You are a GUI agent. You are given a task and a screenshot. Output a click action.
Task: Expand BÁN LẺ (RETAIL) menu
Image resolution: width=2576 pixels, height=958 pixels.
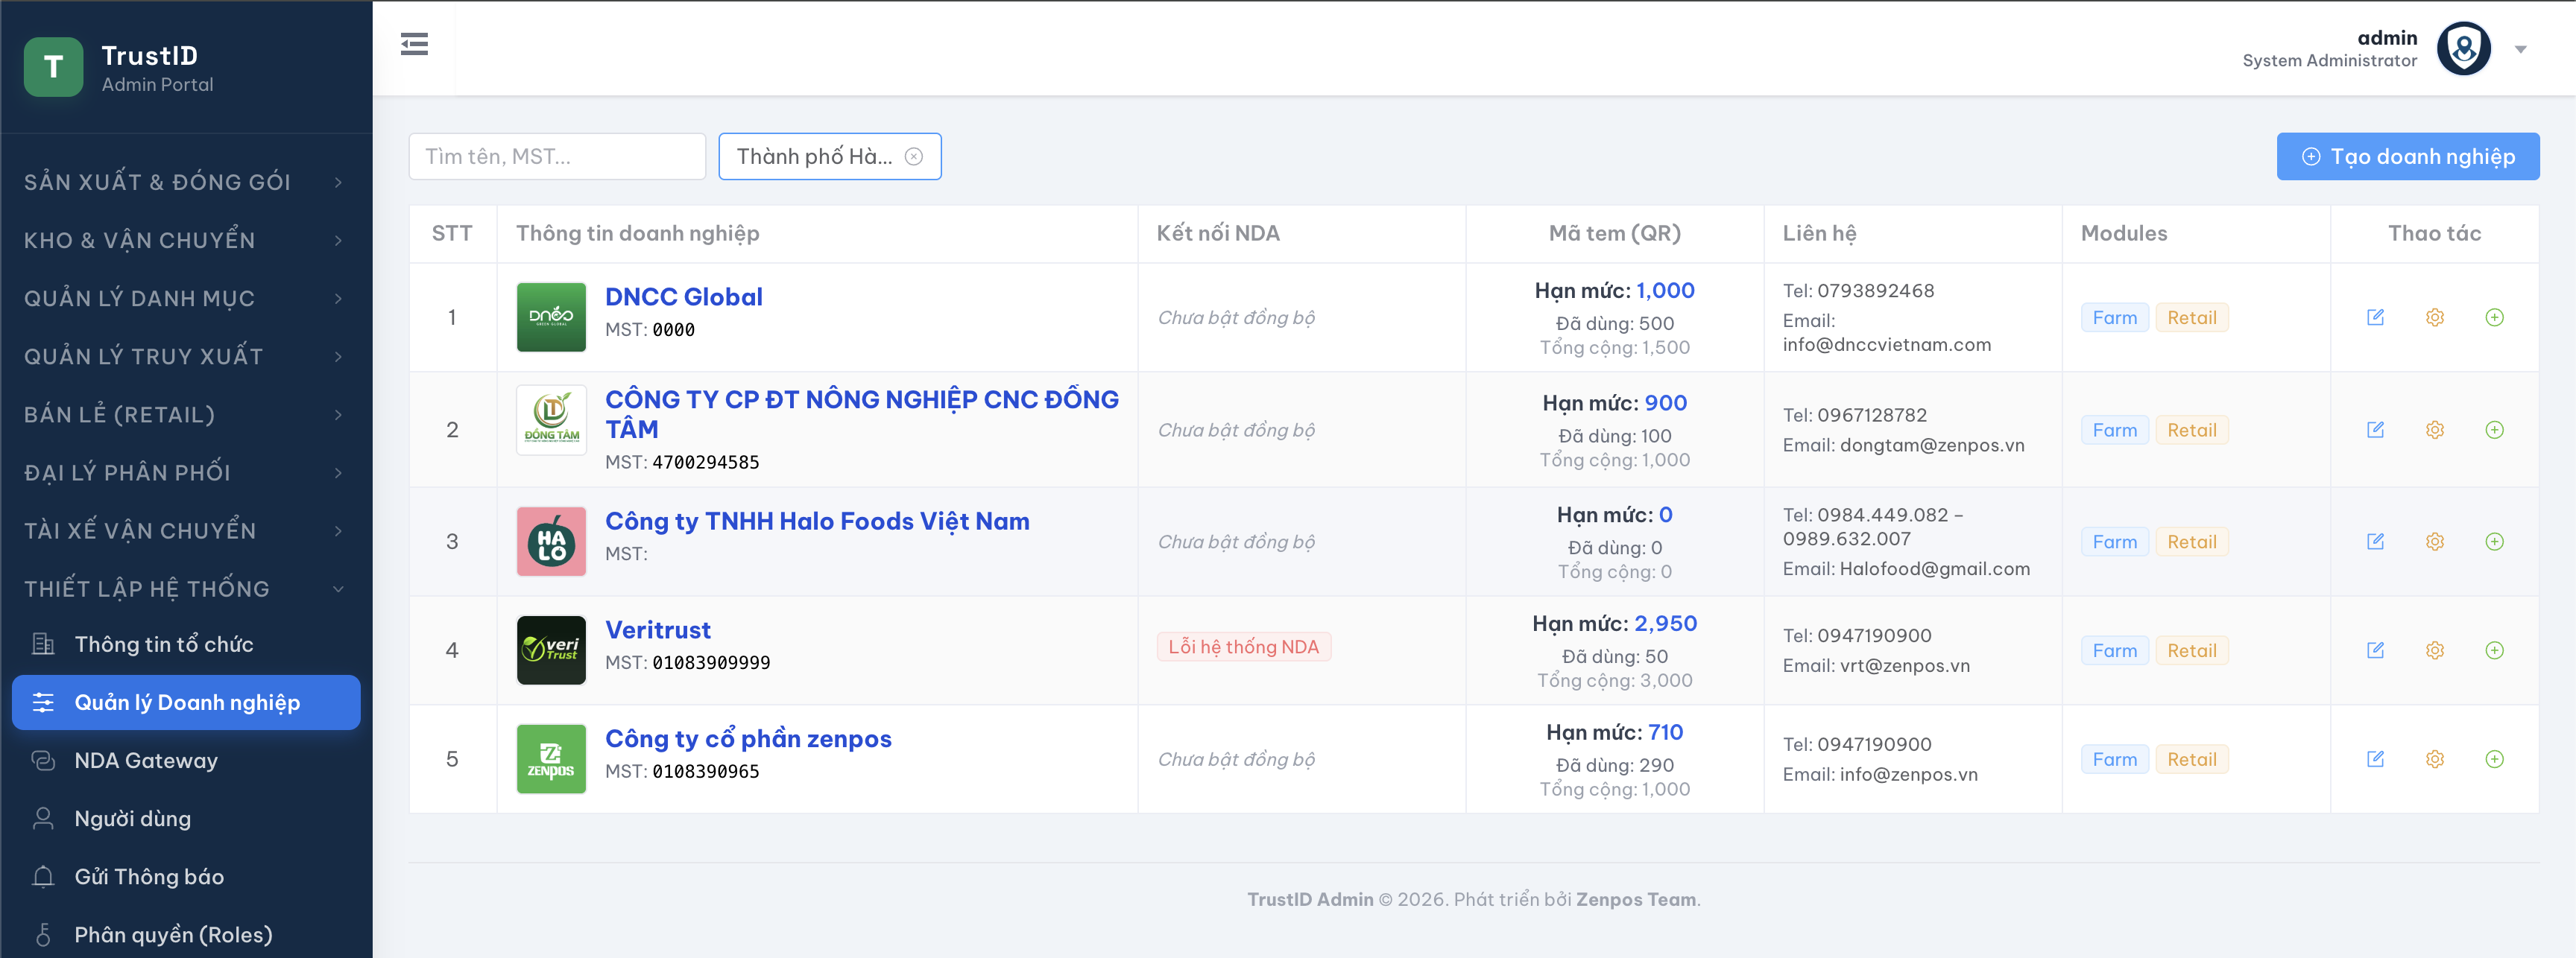pos(186,413)
